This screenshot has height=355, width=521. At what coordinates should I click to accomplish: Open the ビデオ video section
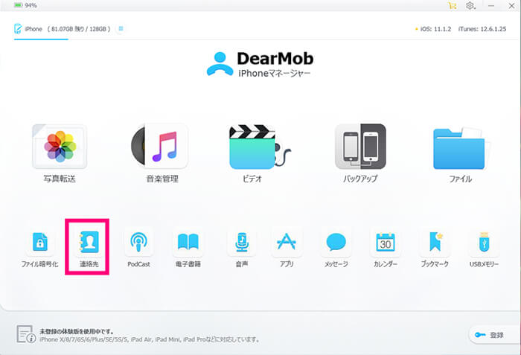coord(255,147)
